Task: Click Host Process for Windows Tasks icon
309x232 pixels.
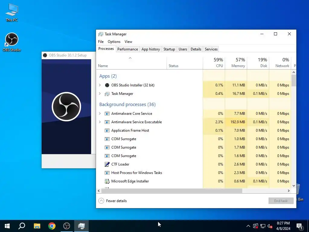Action: (107, 173)
